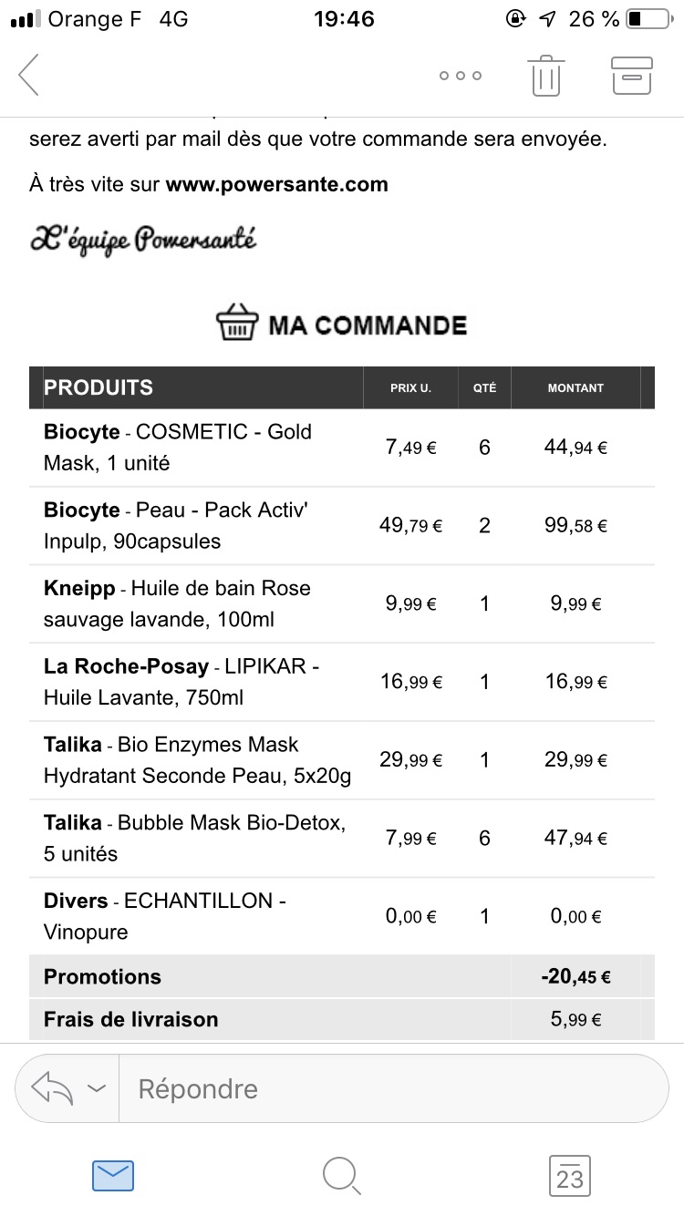
Task: Tap the clock in the status bar
Action: 344,18
